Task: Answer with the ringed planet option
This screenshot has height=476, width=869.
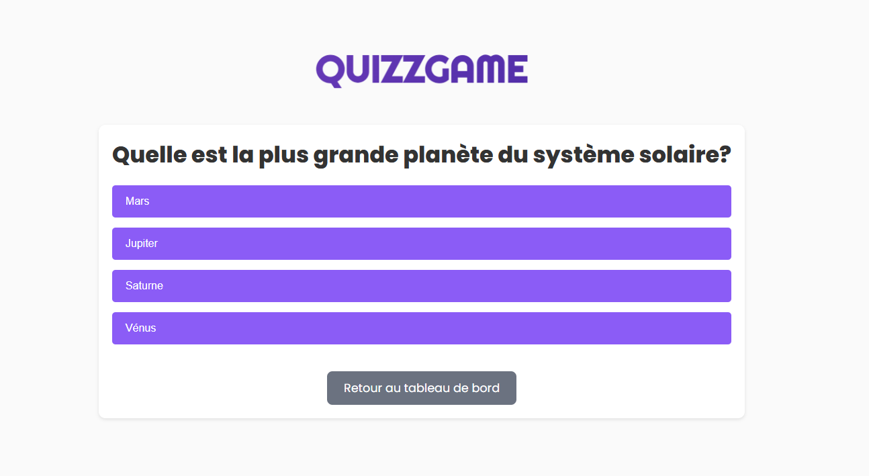Action: (421, 286)
